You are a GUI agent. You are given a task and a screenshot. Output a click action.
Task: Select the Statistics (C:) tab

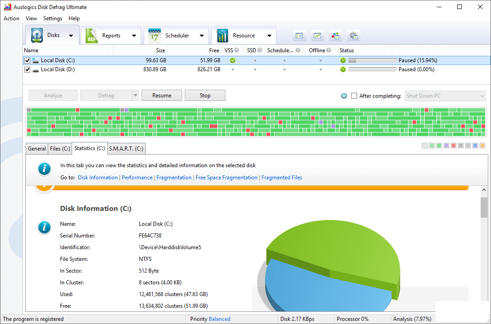(x=90, y=148)
